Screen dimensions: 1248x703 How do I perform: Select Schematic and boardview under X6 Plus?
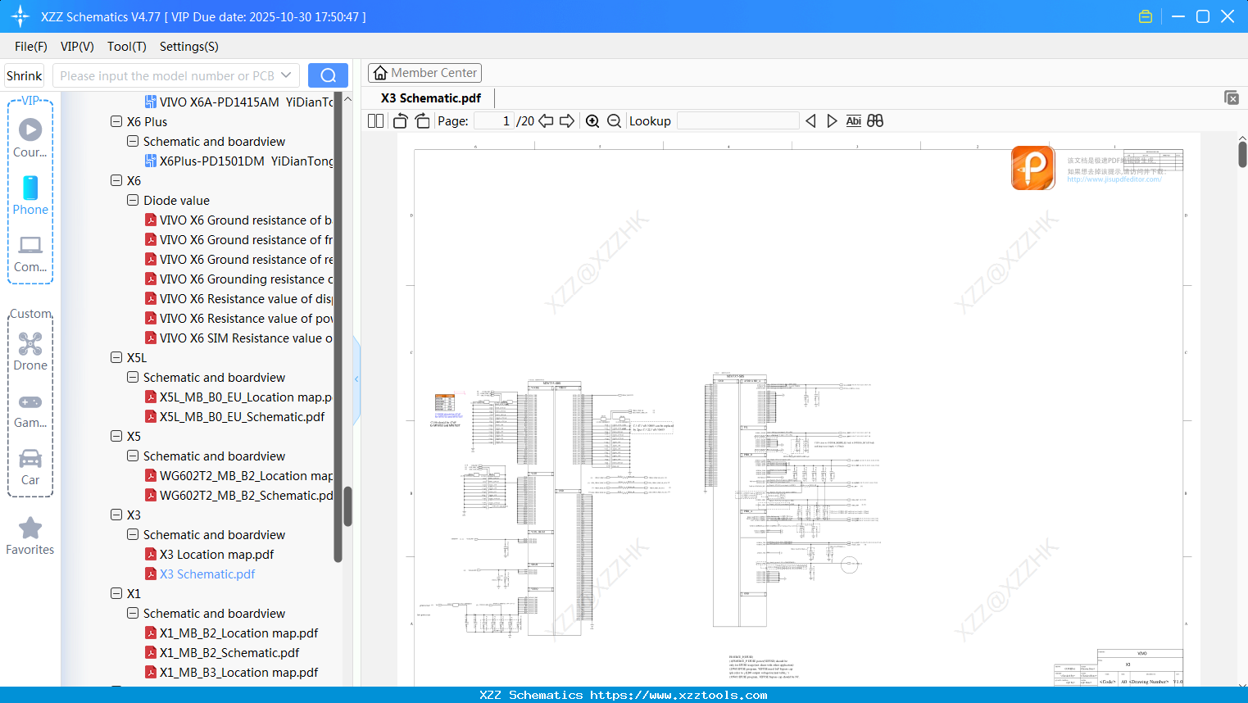(214, 141)
